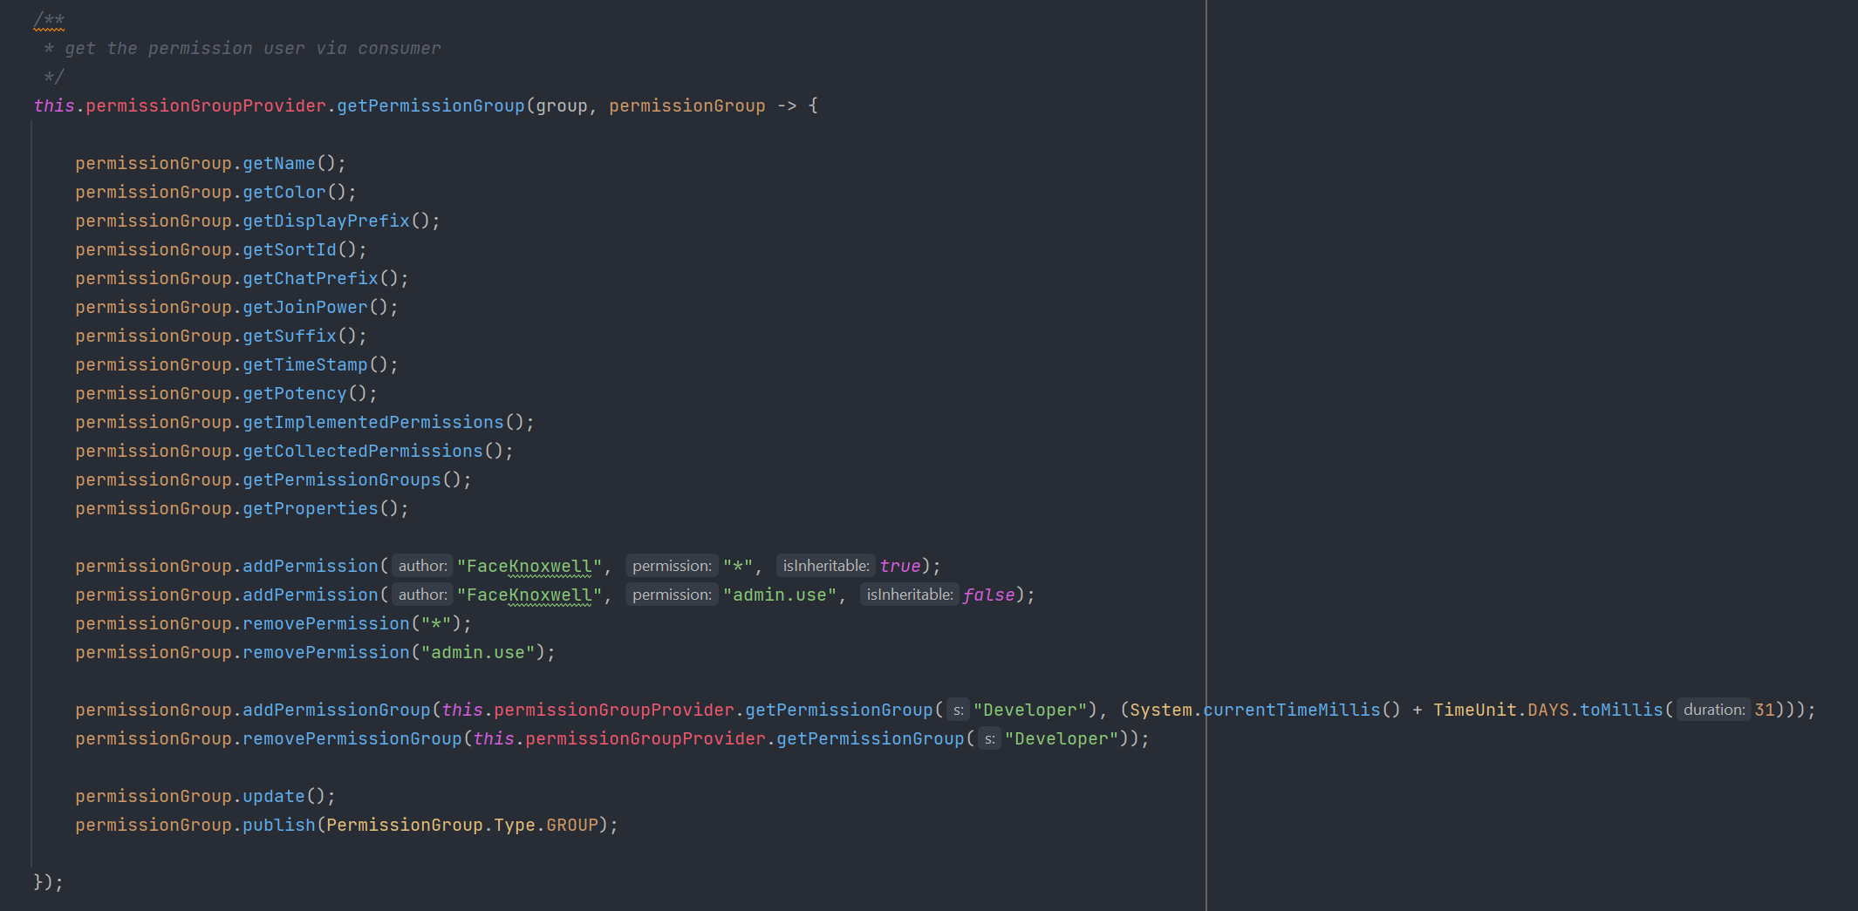Click getPermissionGroup in the first code line
This screenshot has width=1858, height=911.
(431, 105)
